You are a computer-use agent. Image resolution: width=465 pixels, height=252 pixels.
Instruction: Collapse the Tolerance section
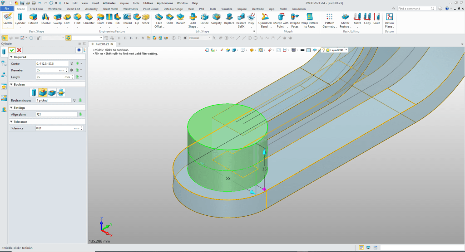pyautogui.click(x=11, y=121)
